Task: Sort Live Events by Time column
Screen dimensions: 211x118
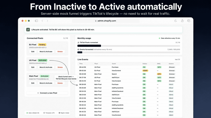Action: pyautogui.click(x=81, y=64)
